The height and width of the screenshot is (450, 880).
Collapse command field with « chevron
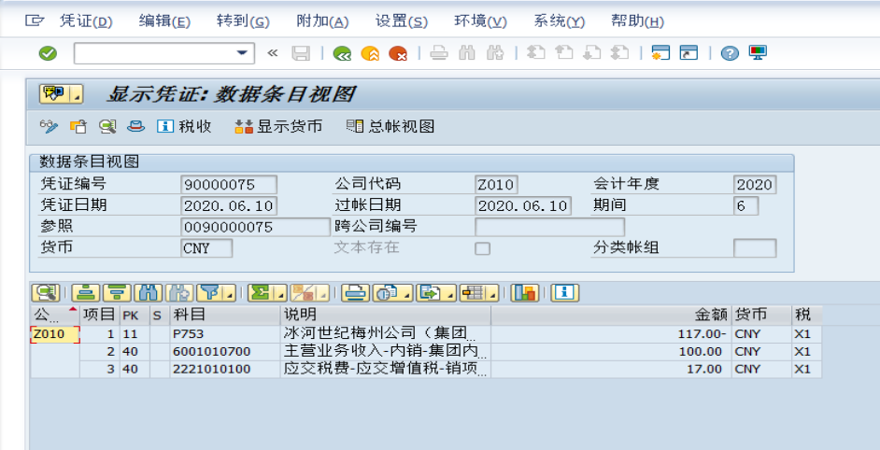(273, 53)
